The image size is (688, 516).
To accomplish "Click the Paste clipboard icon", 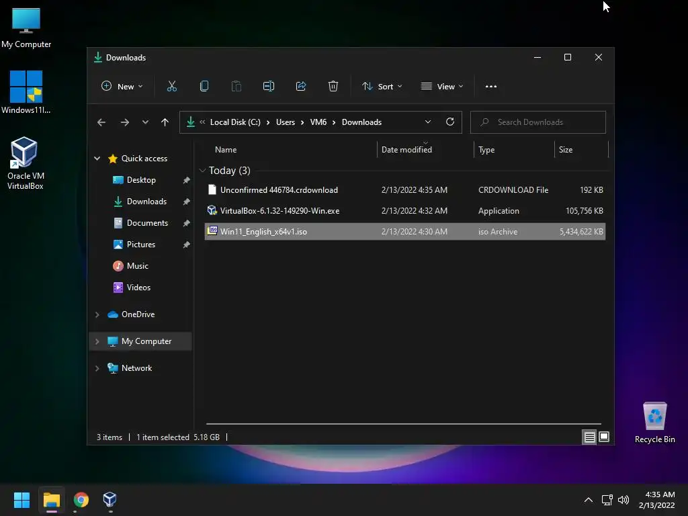I will coord(236,87).
